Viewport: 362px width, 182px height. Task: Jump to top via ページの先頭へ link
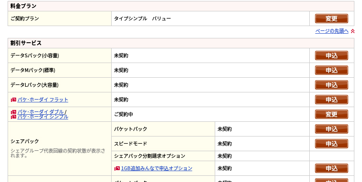tap(332, 31)
